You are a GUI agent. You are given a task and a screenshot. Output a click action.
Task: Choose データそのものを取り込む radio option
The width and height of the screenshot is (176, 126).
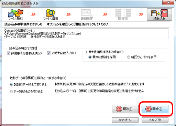[x=11, y=92]
